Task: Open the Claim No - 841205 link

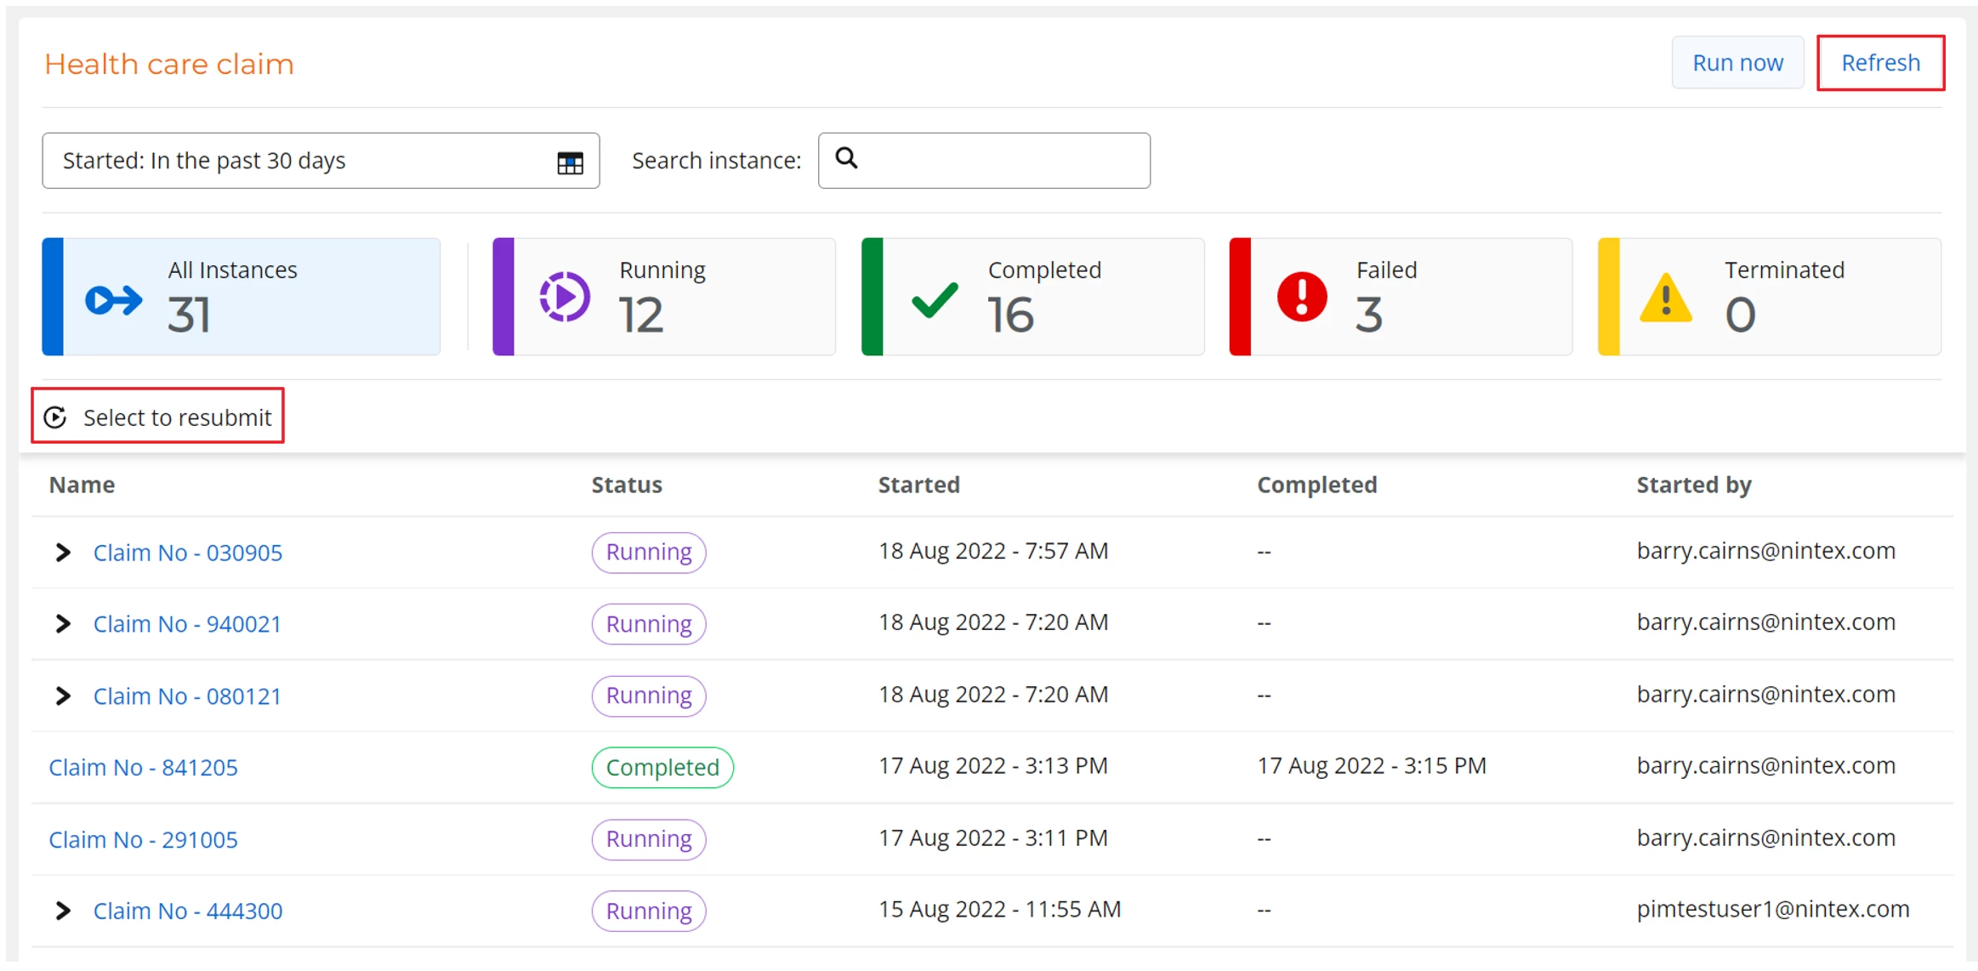Action: coord(143,768)
